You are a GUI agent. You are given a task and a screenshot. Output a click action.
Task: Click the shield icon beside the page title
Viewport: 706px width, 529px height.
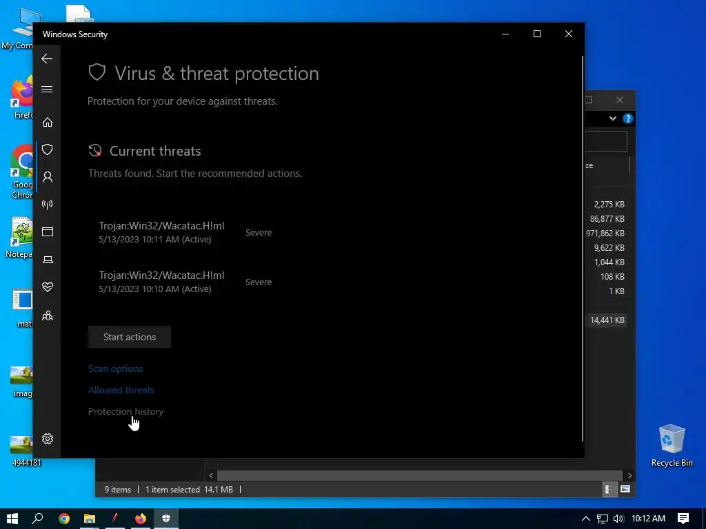coord(97,72)
